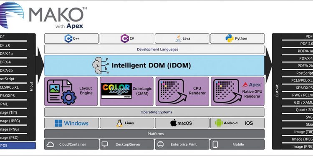Click the macOS text label
This screenshot has height=156, width=313.
(184, 123)
